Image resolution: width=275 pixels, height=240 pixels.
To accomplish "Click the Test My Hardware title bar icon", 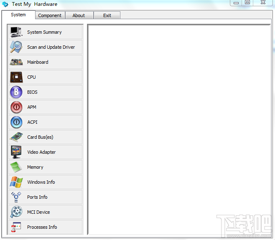I will (x=5, y=4).
